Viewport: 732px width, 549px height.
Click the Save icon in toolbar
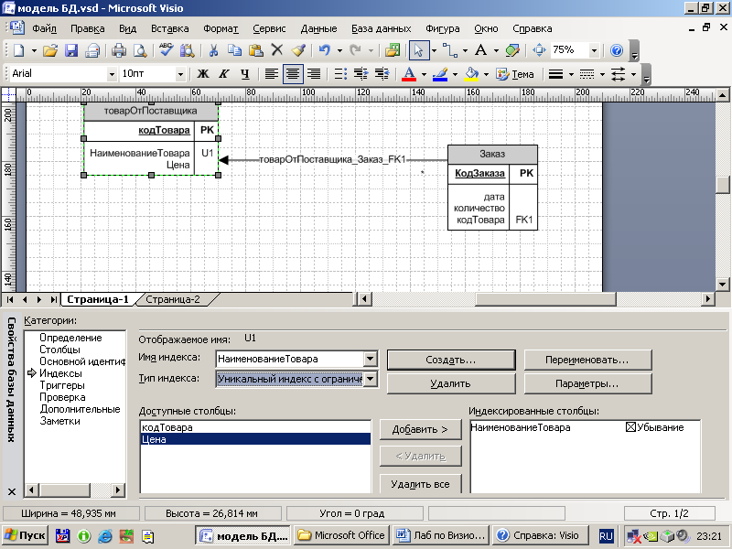(x=70, y=51)
